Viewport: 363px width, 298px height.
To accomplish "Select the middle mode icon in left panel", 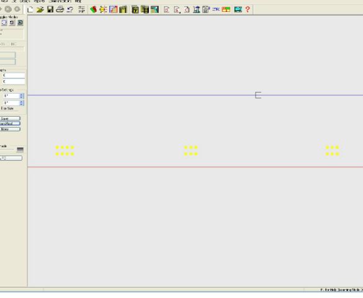I will [x=12, y=22].
